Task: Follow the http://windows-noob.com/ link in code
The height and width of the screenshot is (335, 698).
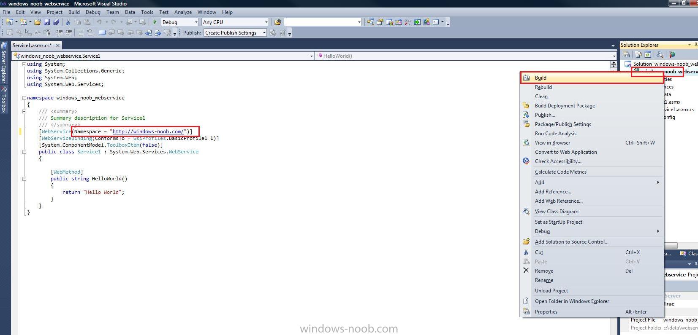Action: click(148, 131)
